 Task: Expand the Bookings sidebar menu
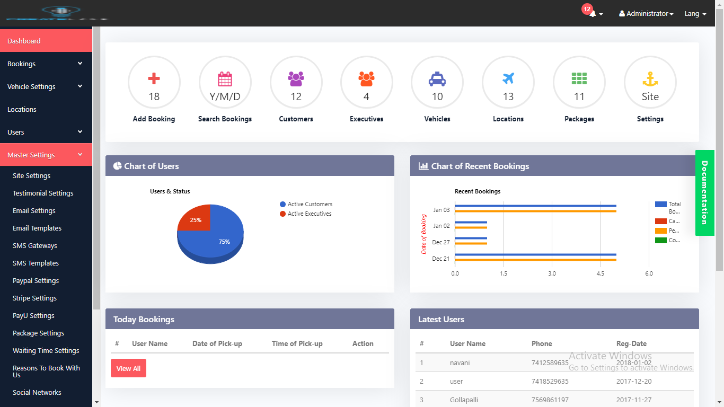[46, 64]
